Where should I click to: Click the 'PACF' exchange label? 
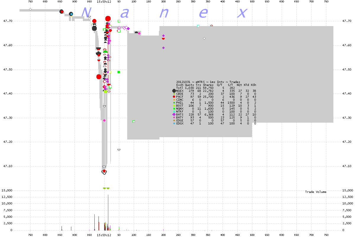[x=180, y=97]
